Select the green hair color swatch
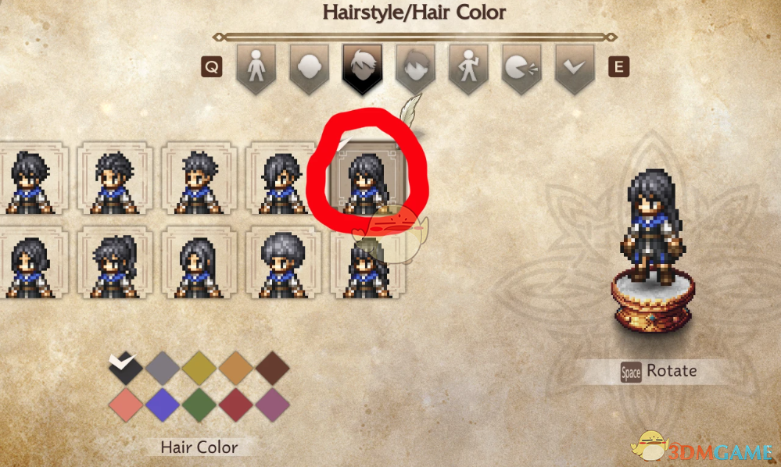This screenshot has height=467, width=781. [199, 405]
